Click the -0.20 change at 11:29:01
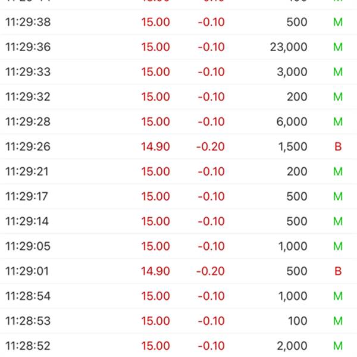This screenshot has height=357, width=357. pyautogui.click(x=211, y=271)
